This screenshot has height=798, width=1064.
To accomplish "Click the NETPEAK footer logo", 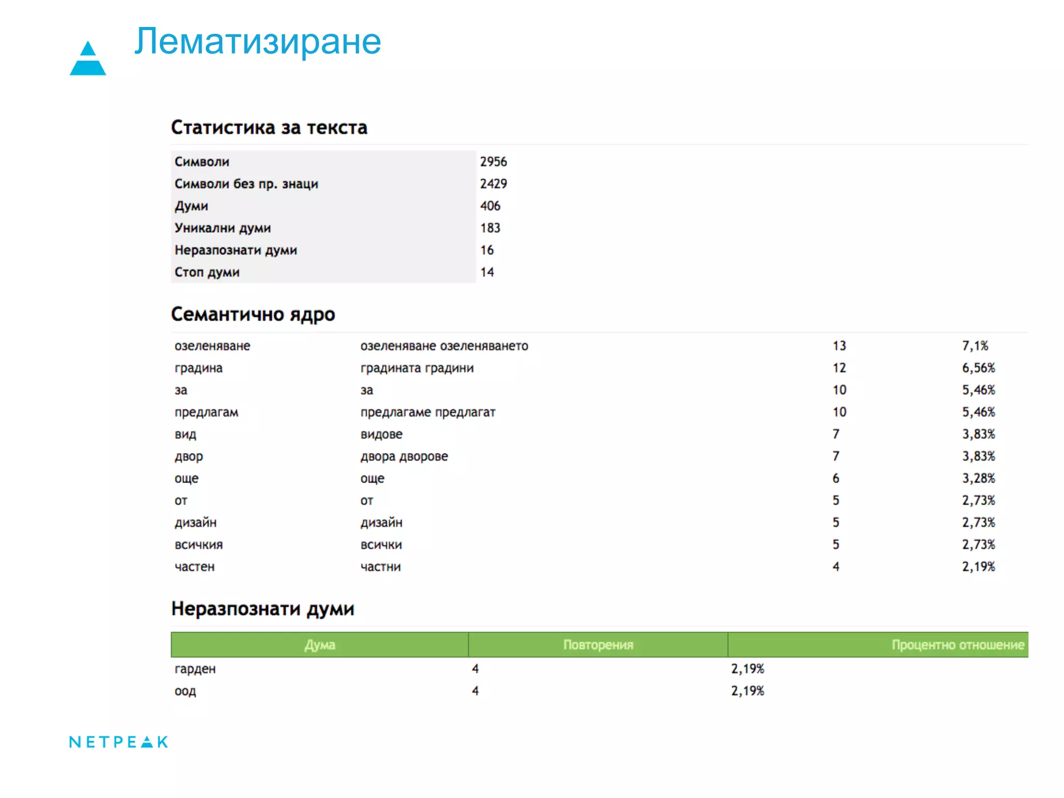I will pyautogui.click(x=119, y=742).
